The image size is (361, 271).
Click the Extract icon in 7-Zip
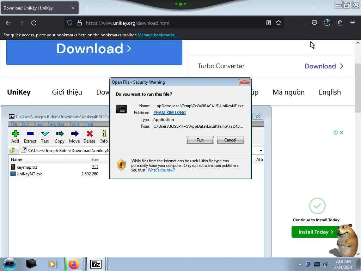(30, 137)
